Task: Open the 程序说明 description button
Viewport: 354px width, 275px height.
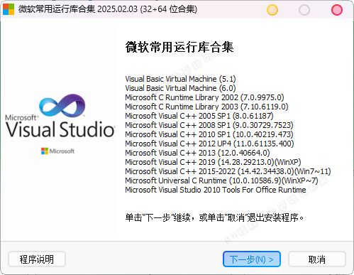Action: click(x=37, y=259)
